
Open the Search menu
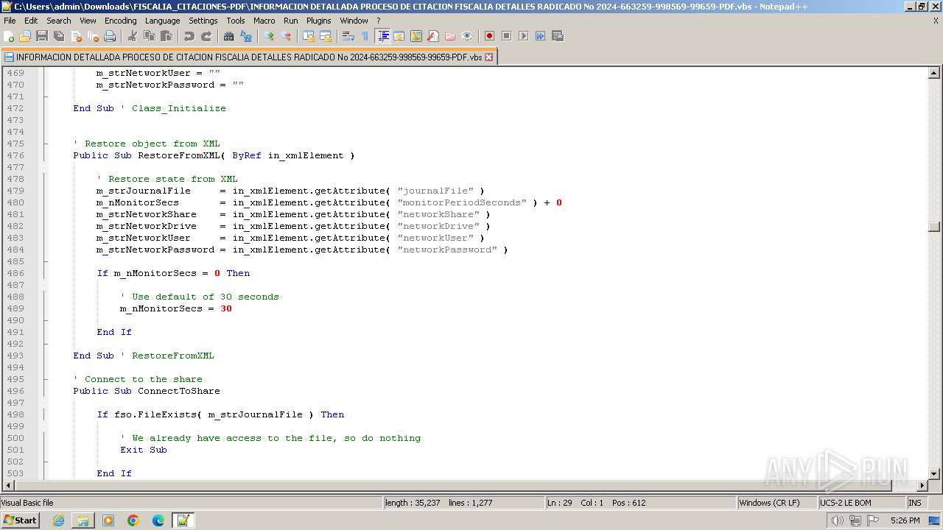[x=59, y=21]
